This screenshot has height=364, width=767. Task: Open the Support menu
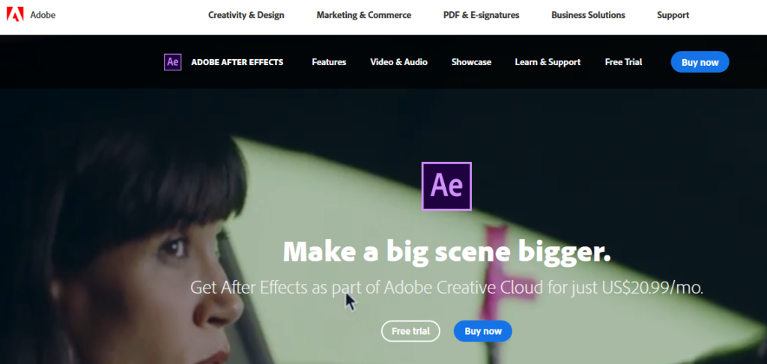click(x=673, y=15)
